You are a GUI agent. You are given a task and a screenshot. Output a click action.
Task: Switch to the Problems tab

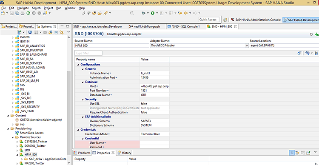point(82,153)
